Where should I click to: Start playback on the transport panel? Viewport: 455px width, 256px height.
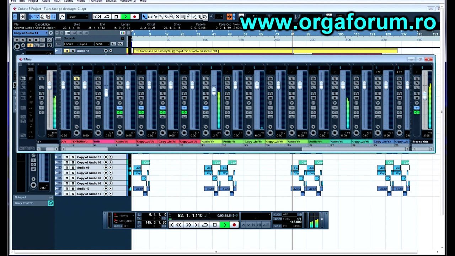click(224, 225)
